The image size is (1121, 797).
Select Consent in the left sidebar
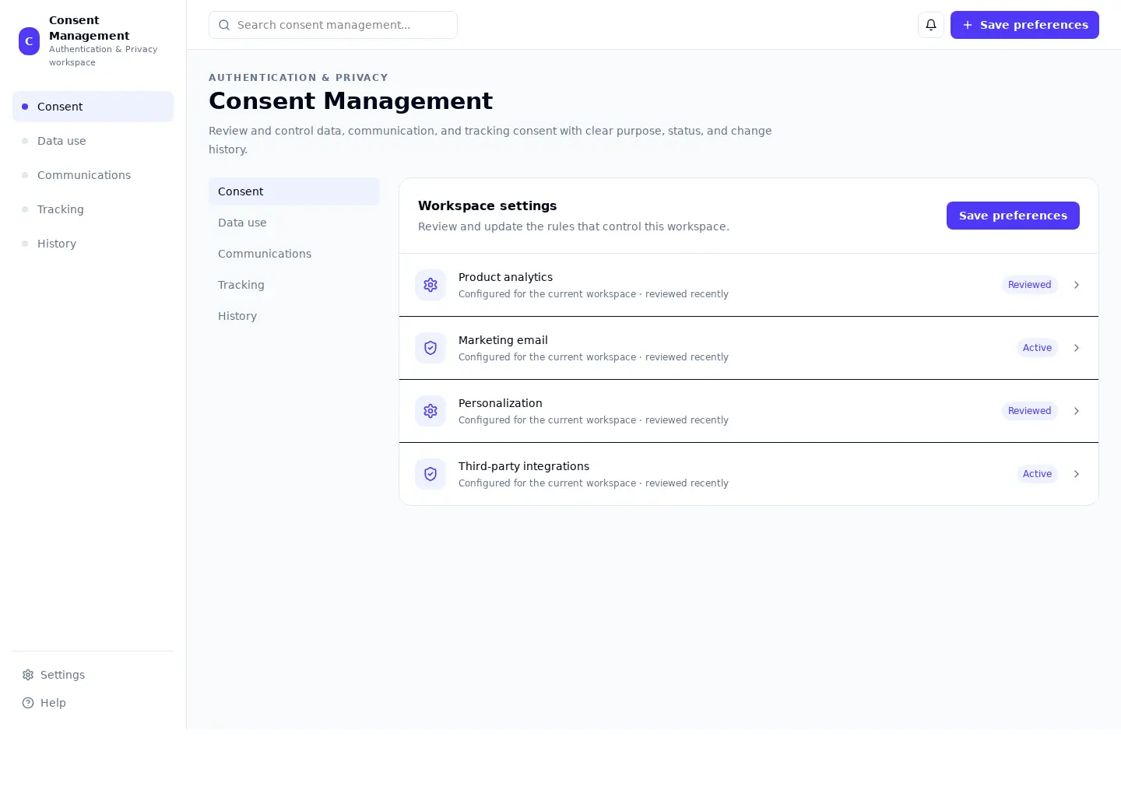point(93,107)
